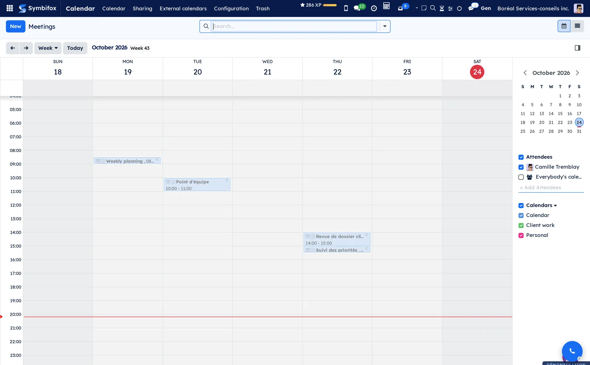Screen dimensions: 590x365
Task: Open External calendars menu
Action: click(x=183, y=8)
